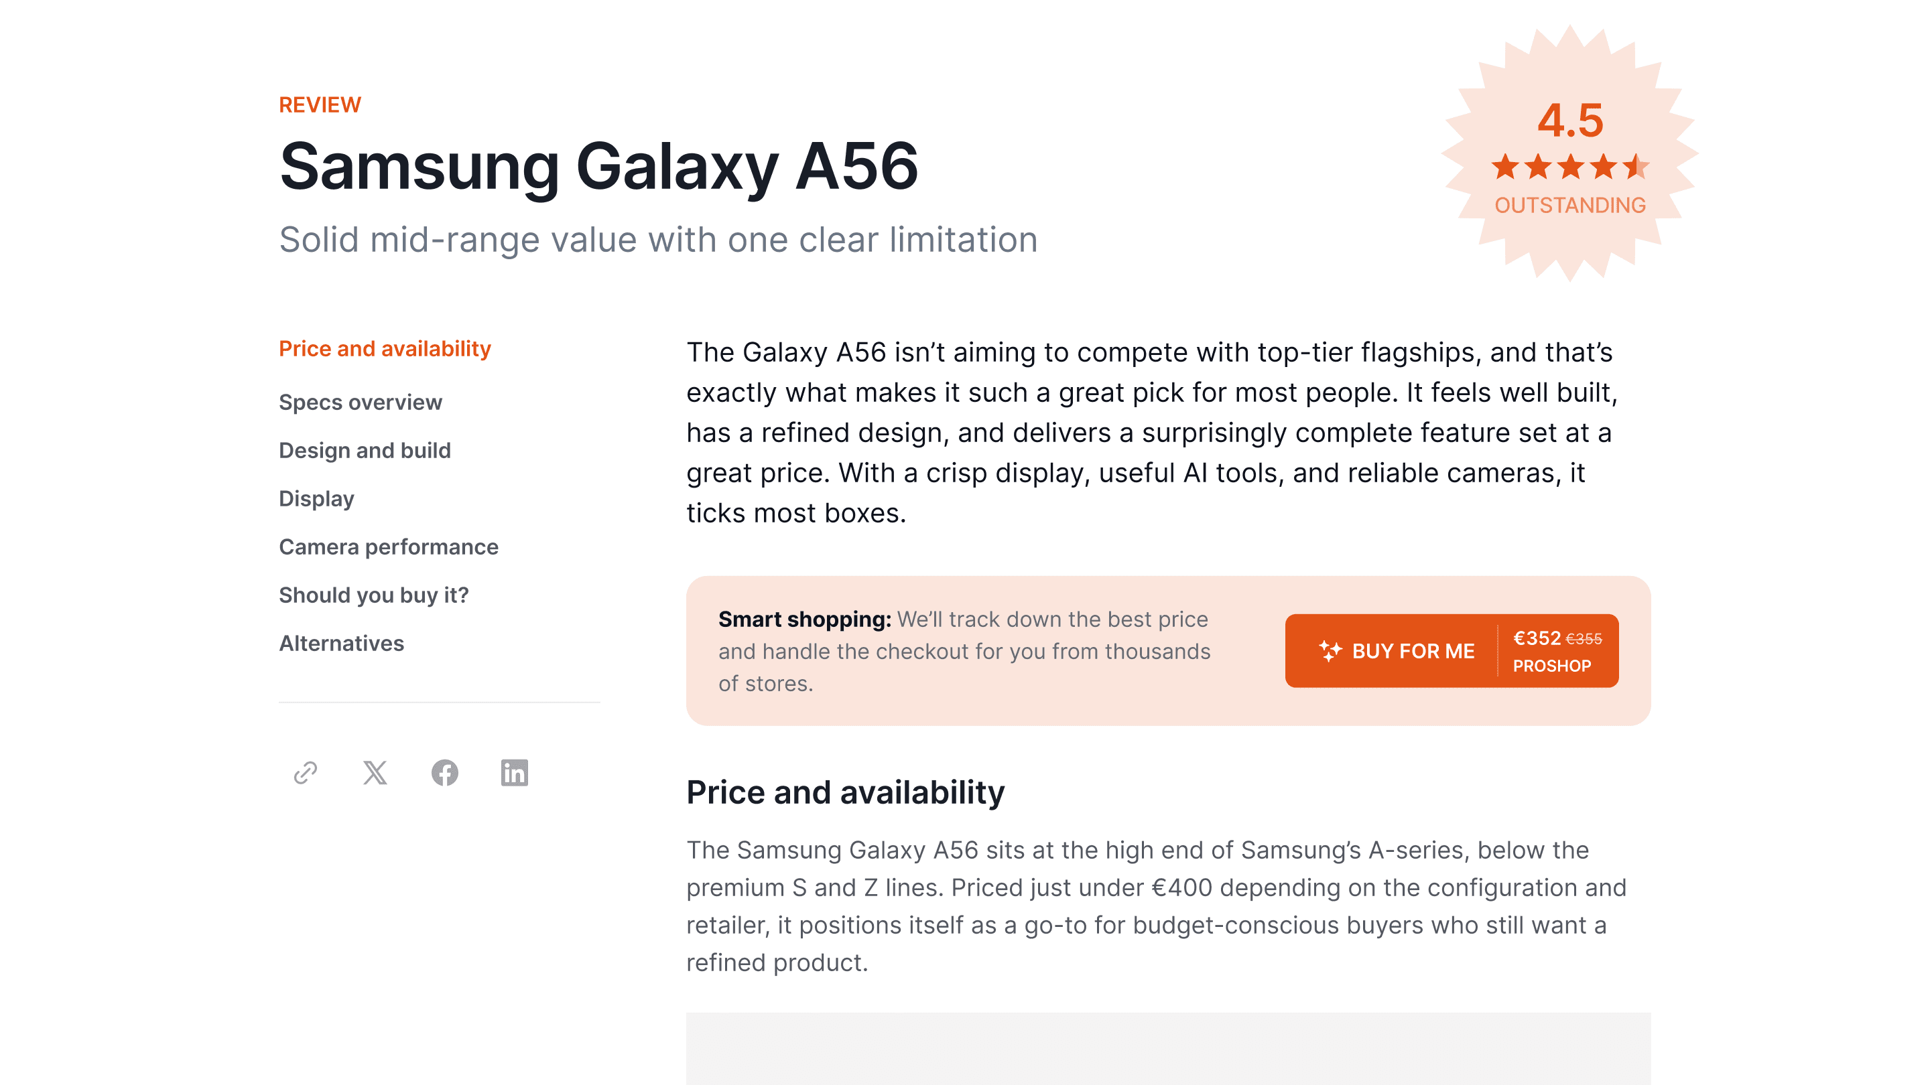Share the review on LinkedIn
The width and height of the screenshot is (1930, 1085).
pyautogui.click(x=515, y=774)
